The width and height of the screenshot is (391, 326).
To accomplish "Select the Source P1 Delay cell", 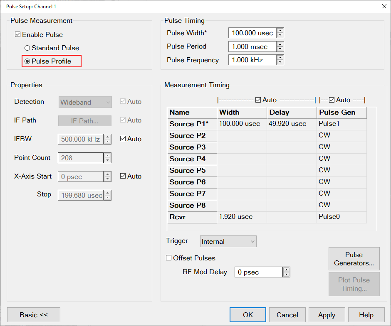I will [x=291, y=124].
